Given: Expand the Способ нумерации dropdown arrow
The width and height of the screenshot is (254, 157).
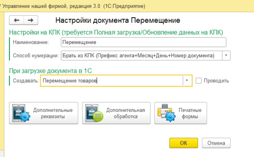Looking at the screenshot, I should (227, 56).
